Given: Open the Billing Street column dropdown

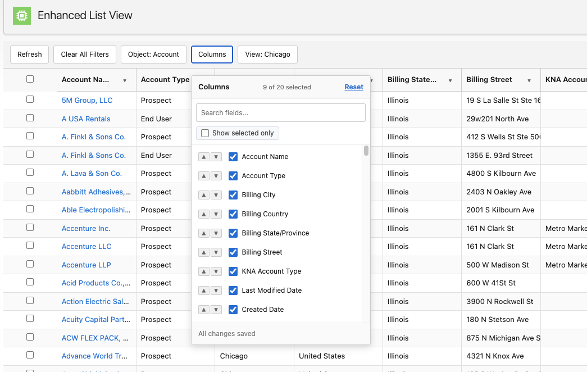Looking at the screenshot, I should [529, 80].
